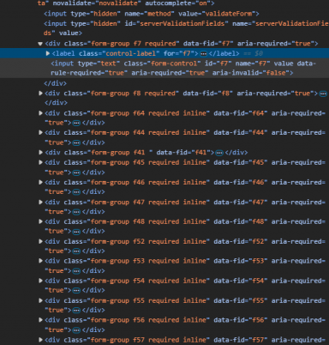Viewport: 329px width, 345px height.
Task: Click the ellipsis badge on the f56 div
Action: point(76,330)
